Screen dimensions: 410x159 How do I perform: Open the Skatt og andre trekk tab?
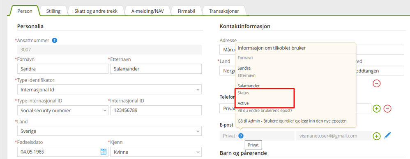pyautogui.click(x=96, y=11)
